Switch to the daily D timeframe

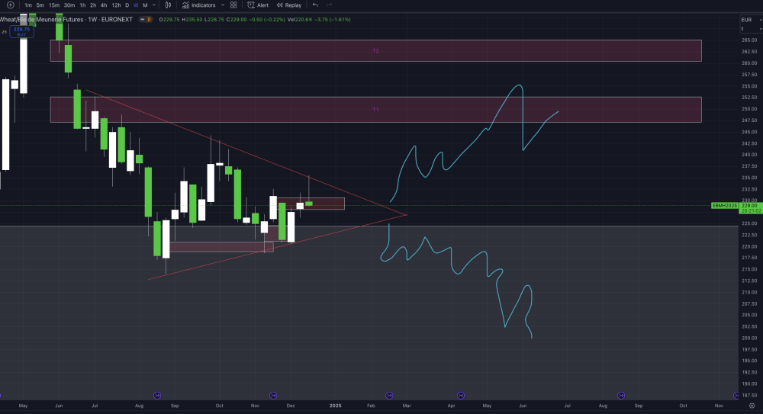tap(127, 5)
